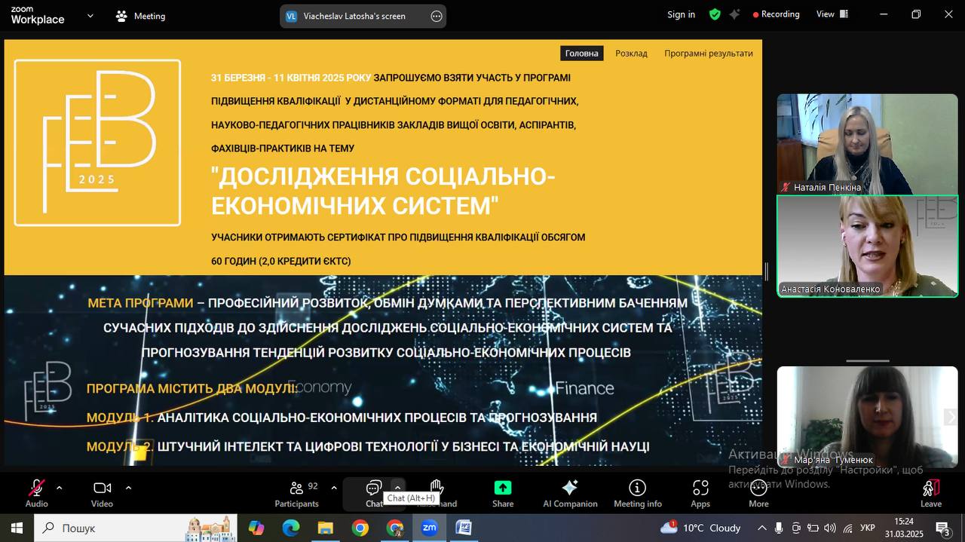Open the More options menu

(758, 493)
